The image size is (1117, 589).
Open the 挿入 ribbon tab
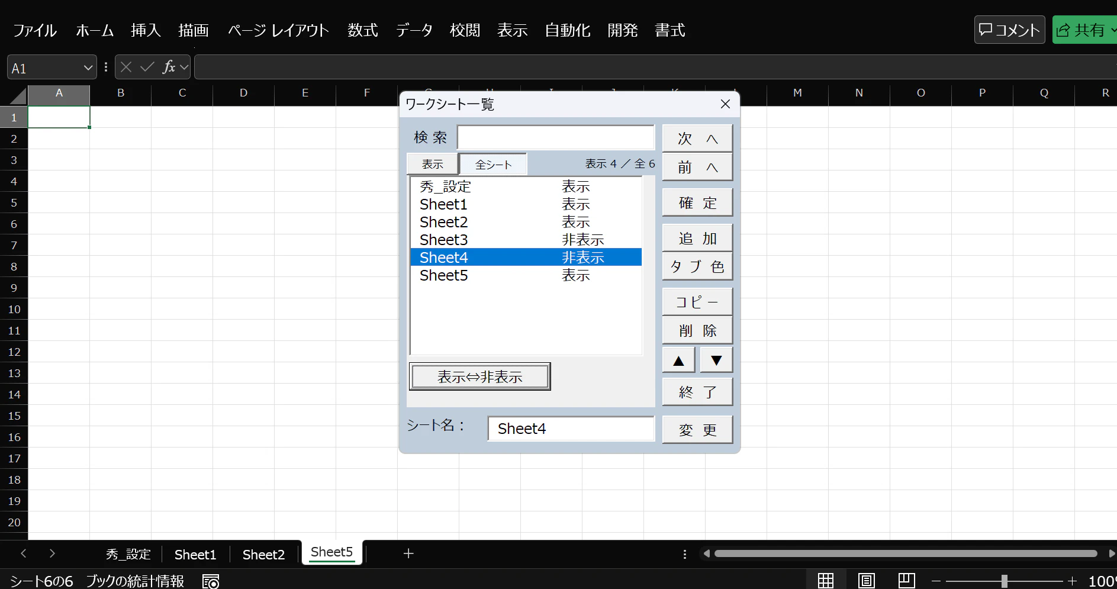146,30
